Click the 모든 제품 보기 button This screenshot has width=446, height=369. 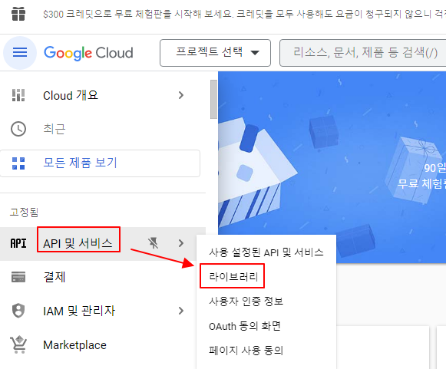[x=100, y=163]
